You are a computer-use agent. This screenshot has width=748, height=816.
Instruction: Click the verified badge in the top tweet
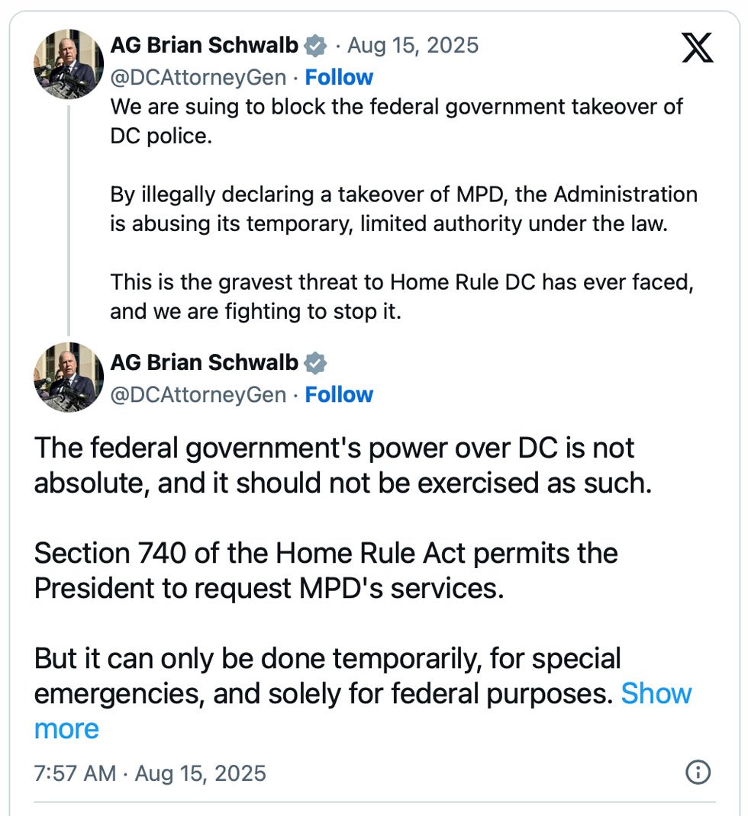315,46
